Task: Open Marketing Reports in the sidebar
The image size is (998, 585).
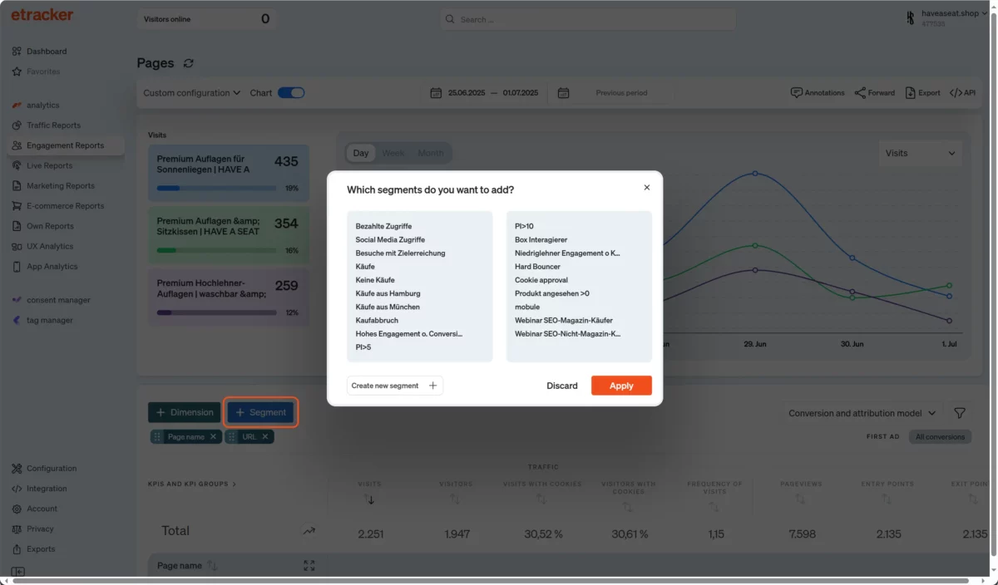Action: click(x=60, y=186)
